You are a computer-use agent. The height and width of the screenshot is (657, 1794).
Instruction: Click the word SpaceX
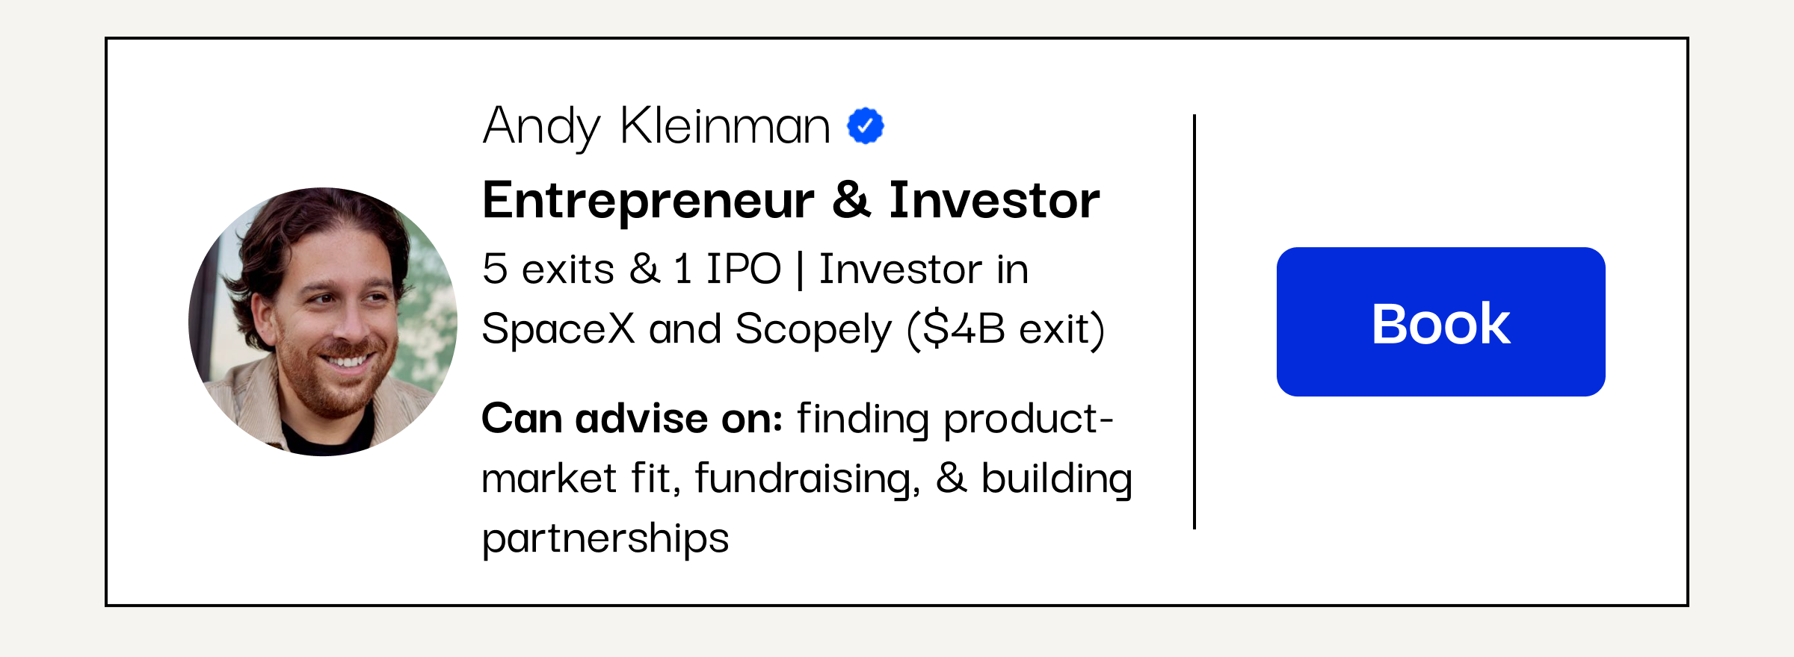pos(558,328)
